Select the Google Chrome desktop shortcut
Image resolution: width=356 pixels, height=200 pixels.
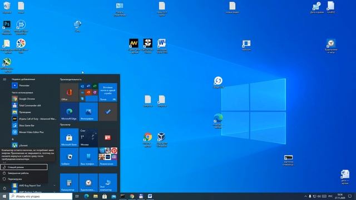148,139
